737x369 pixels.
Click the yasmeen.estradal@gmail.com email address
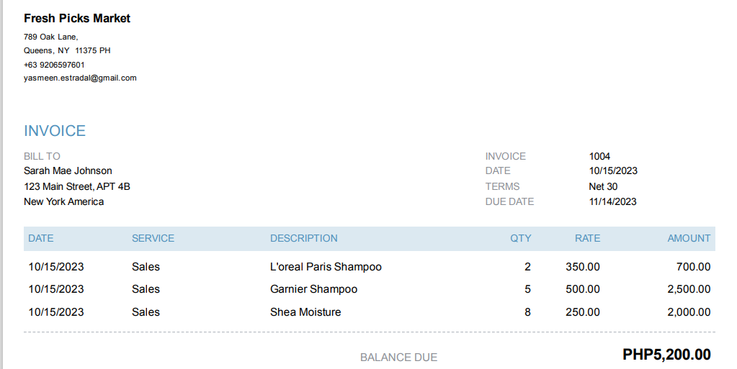point(80,78)
